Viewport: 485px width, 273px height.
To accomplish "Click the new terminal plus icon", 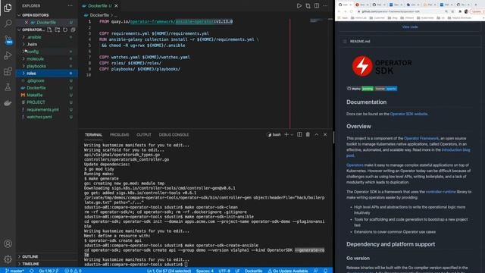I will [286, 135].
